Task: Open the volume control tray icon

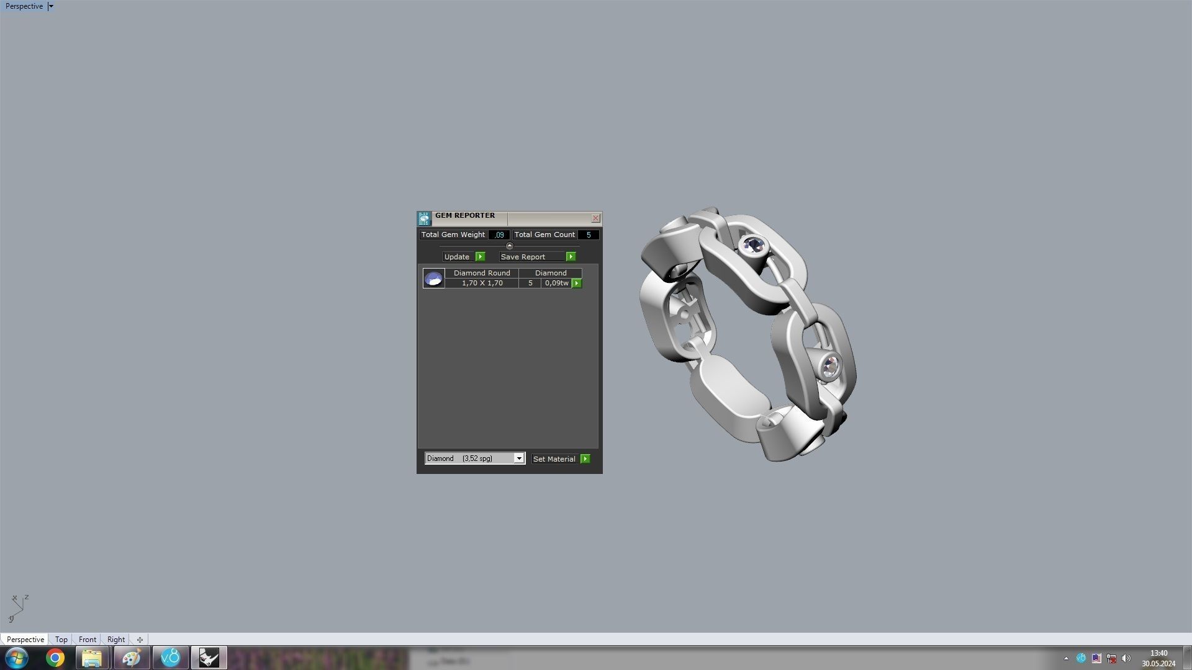Action: 1126,658
